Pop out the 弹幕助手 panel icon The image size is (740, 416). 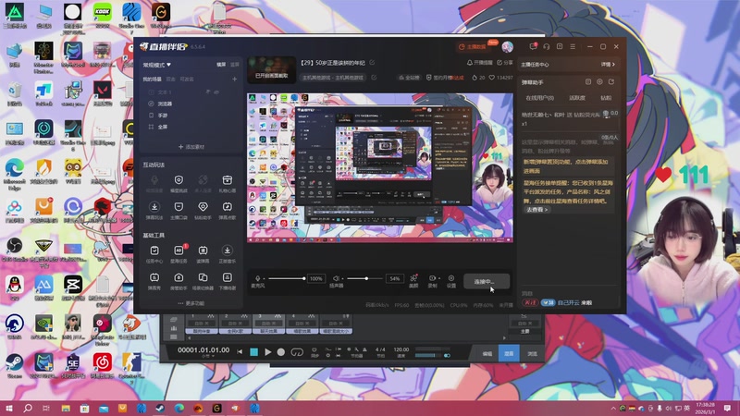pos(611,82)
